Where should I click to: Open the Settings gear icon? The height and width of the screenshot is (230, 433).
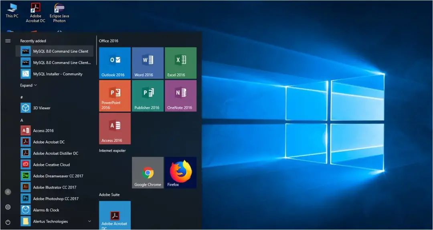[8, 207]
